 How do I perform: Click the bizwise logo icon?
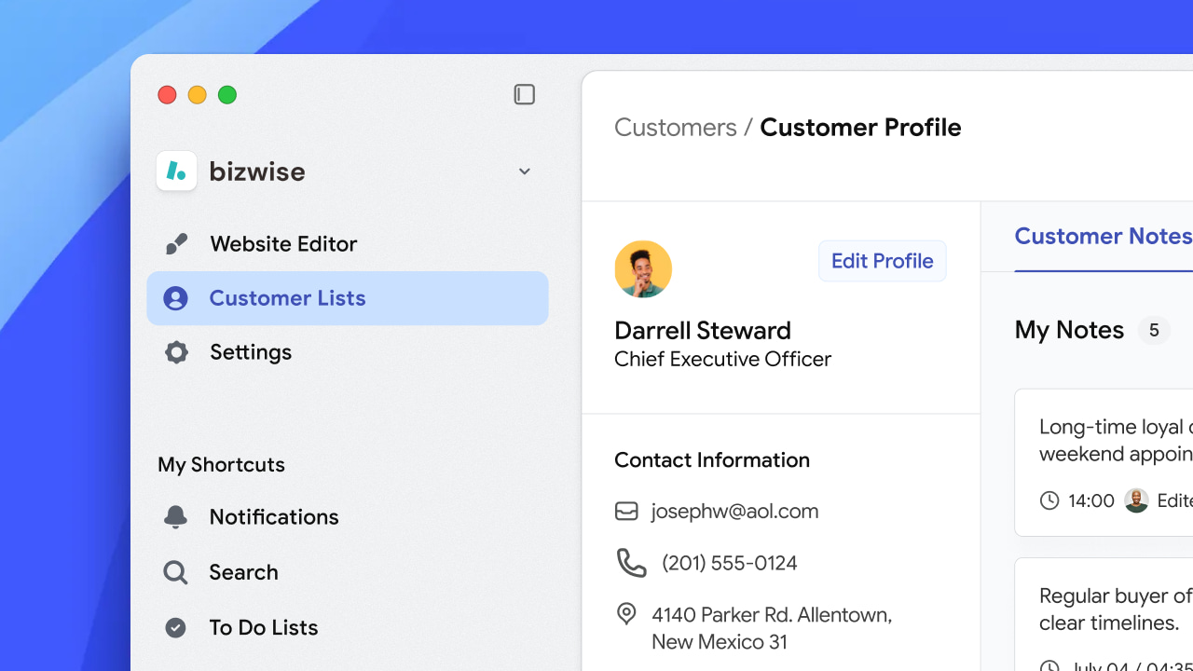[176, 171]
